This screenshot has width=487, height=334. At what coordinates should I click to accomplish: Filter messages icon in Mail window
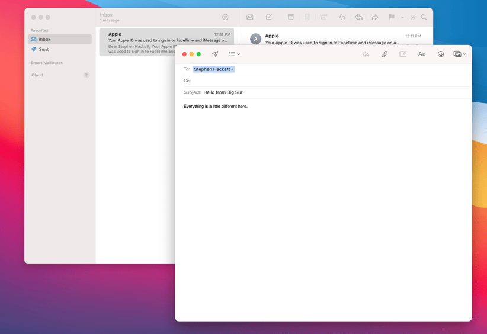pyautogui.click(x=225, y=17)
